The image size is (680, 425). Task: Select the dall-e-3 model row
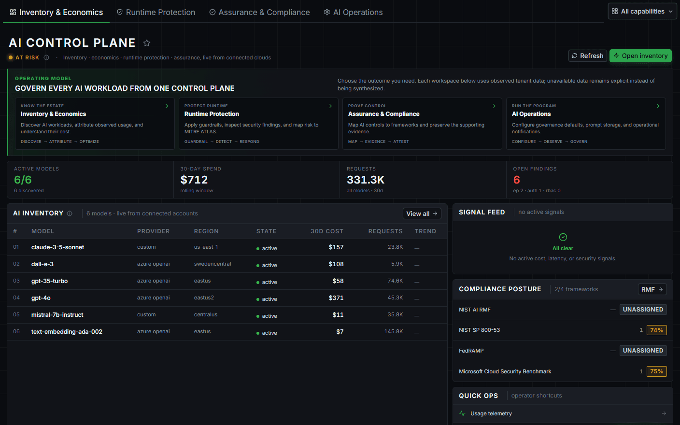[227, 264]
